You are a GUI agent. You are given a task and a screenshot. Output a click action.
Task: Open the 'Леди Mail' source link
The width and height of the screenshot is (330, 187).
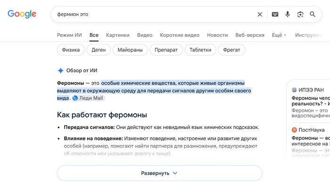[x=88, y=98]
